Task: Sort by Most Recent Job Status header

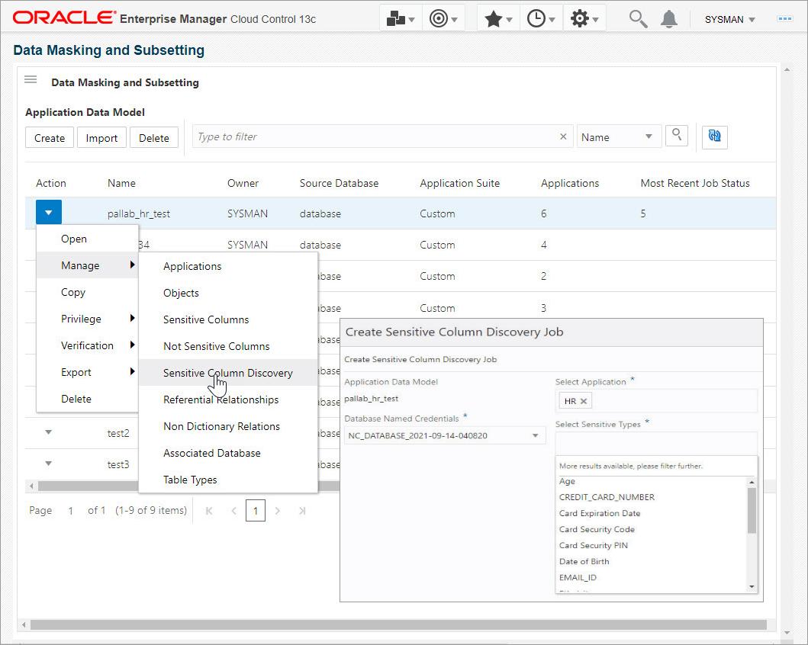Action: pyautogui.click(x=694, y=183)
